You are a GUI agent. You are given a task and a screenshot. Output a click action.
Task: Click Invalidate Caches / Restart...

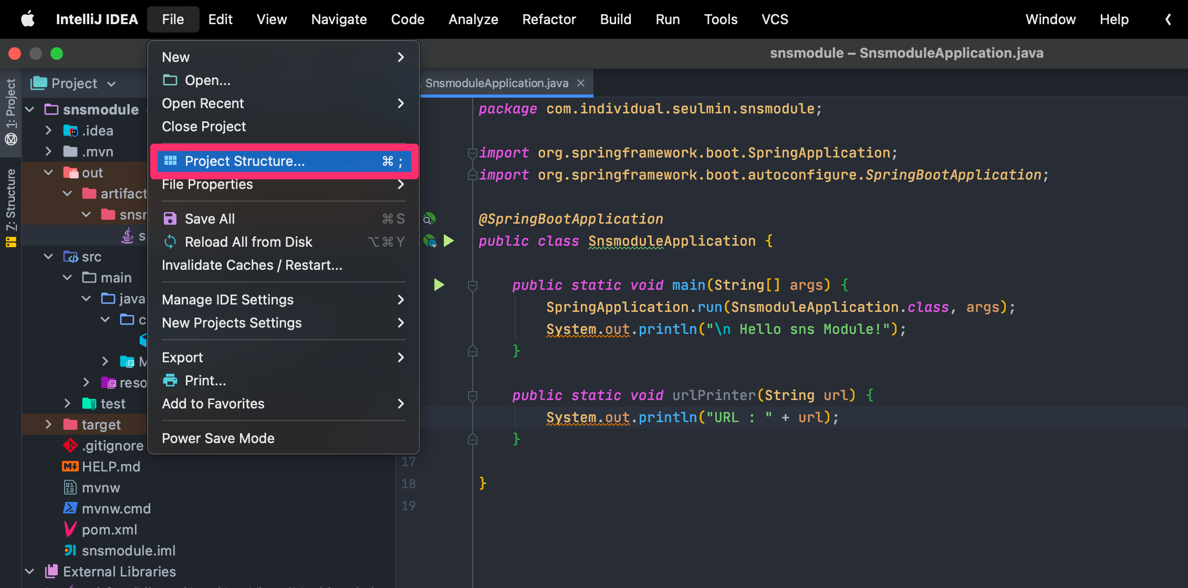tap(252, 265)
